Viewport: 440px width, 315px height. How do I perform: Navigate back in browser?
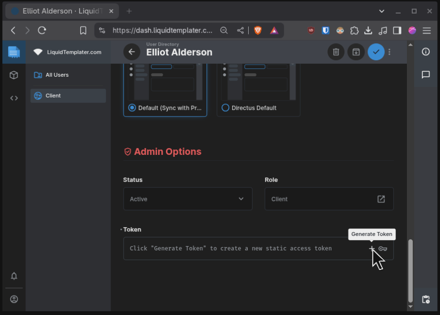13,30
